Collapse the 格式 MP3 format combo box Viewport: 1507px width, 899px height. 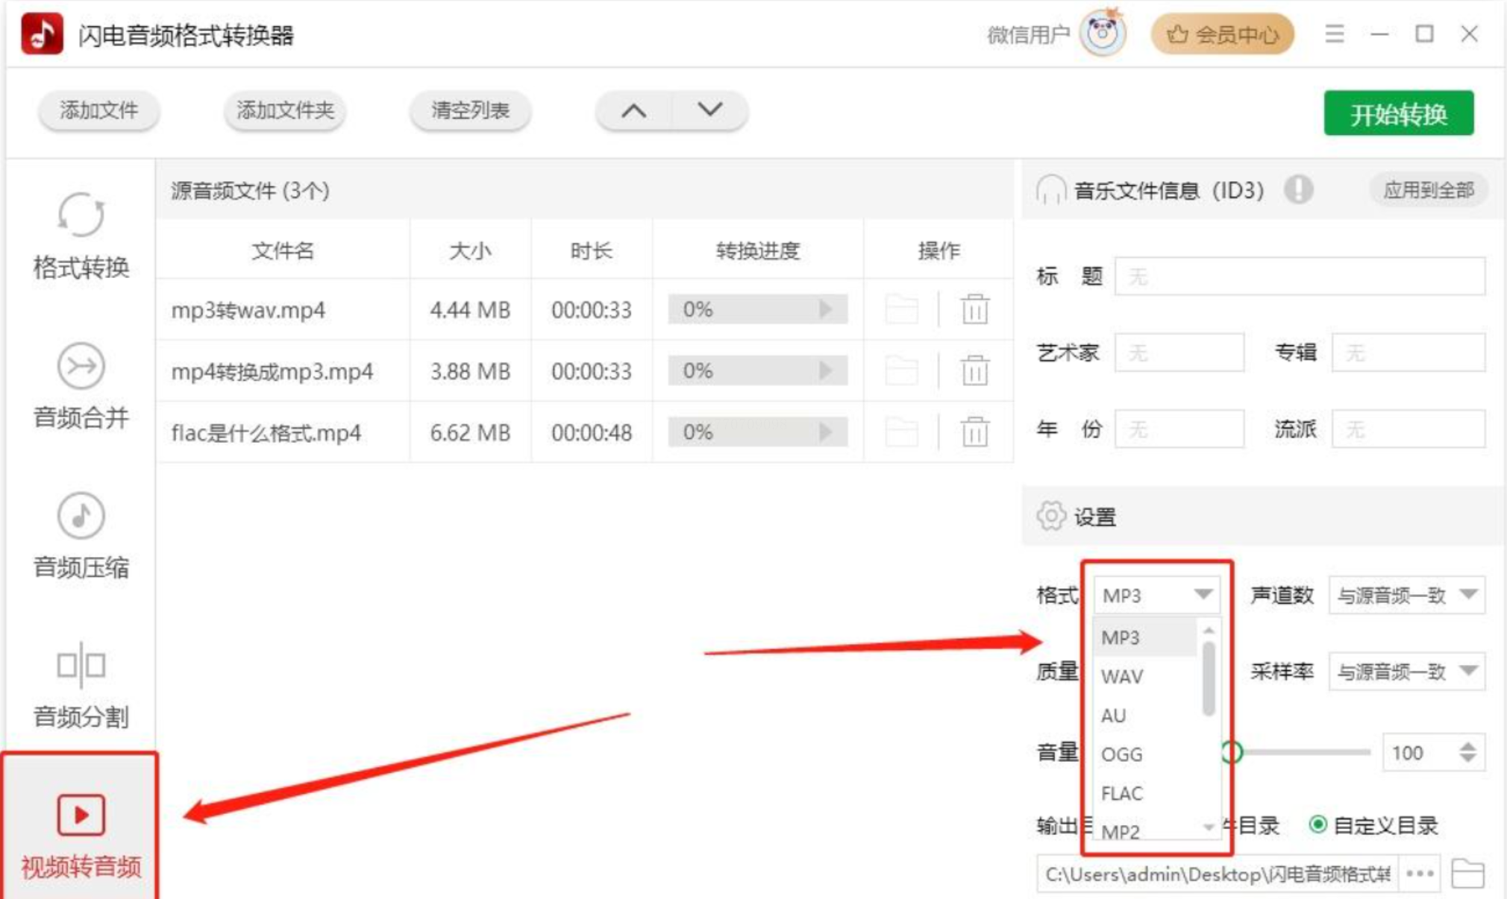coord(1156,595)
